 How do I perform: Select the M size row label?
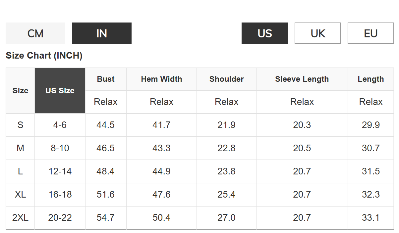pyautogui.click(x=20, y=148)
